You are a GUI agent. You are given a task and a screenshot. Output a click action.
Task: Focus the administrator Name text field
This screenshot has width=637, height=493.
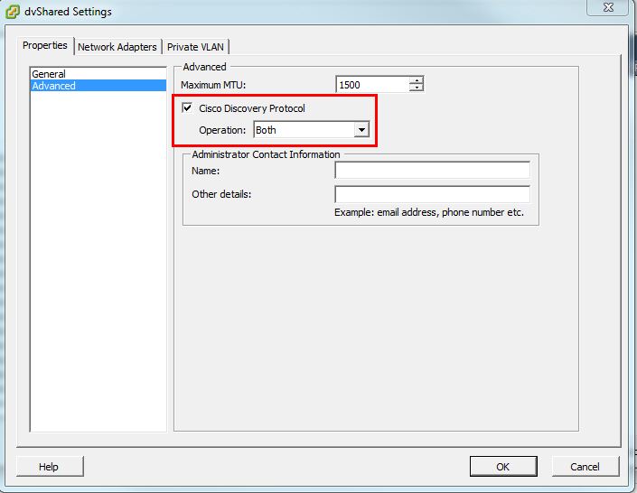pyautogui.click(x=432, y=171)
